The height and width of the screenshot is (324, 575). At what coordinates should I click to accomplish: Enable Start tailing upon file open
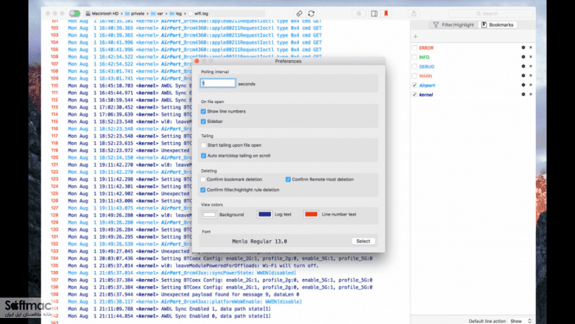coord(203,145)
